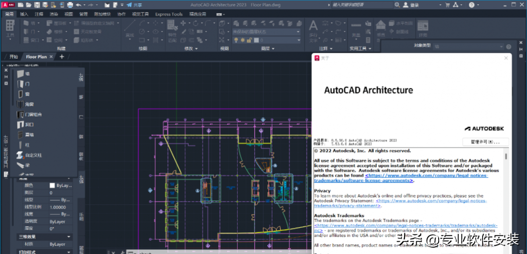Open a file with the folder icon

tap(29, 5)
